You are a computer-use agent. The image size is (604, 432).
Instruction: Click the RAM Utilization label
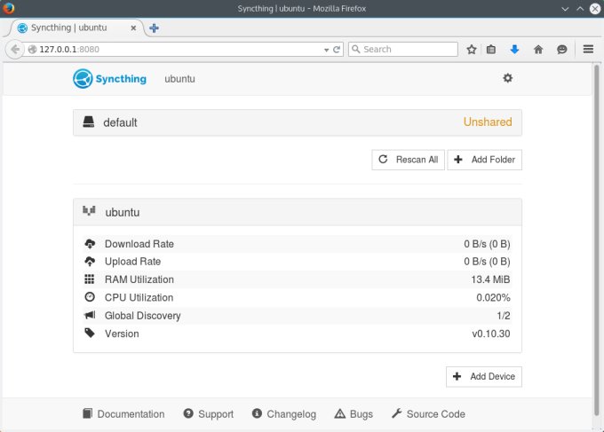click(x=139, y=279)
